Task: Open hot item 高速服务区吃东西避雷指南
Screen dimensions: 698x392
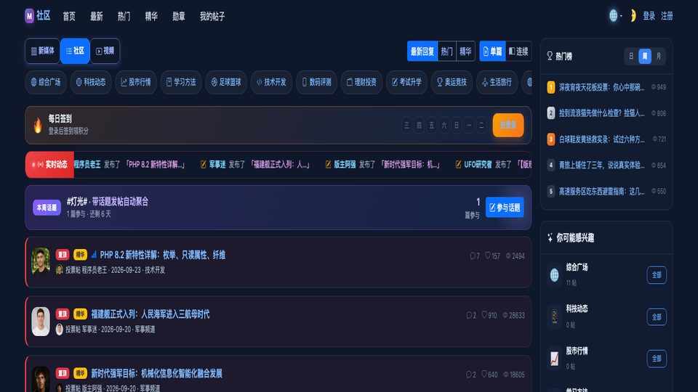Action: (x=601, y=192)
